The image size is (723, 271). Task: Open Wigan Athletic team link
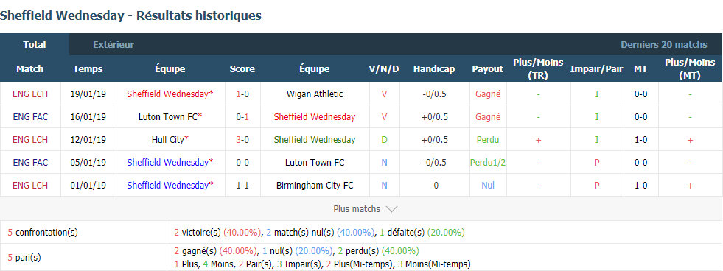point(315,94)
